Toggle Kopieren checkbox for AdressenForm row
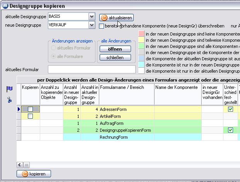The width and height of the screenshot is (240, 182). [30, 109]
